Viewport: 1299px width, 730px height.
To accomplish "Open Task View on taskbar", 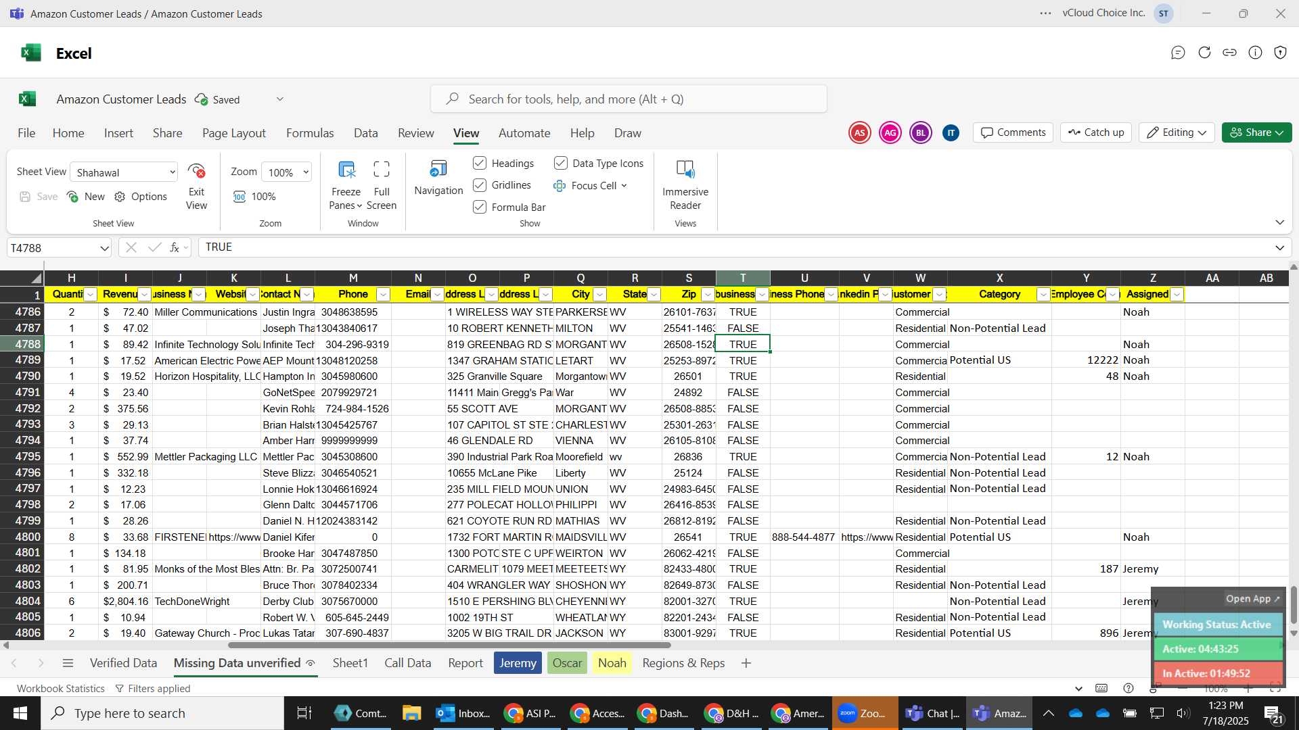I will point(304,713).
